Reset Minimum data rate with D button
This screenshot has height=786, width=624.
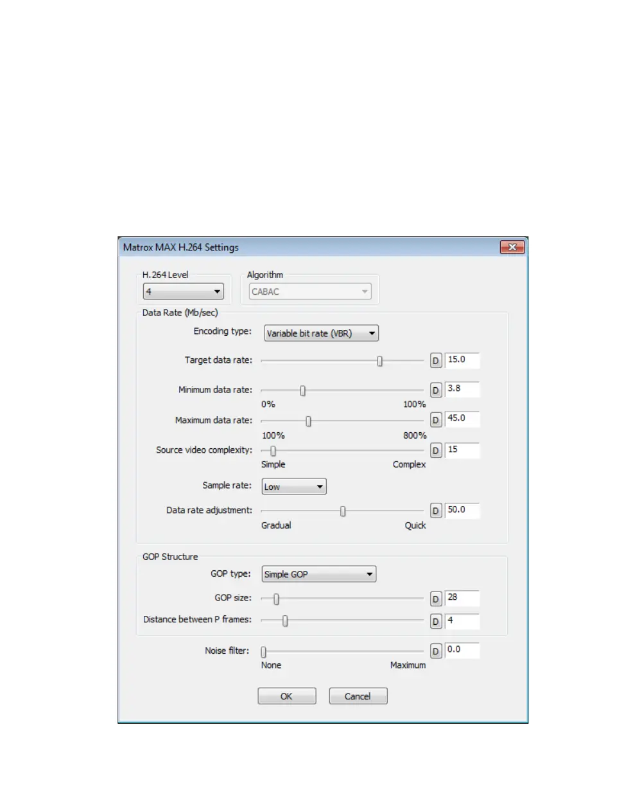[435, 390]
